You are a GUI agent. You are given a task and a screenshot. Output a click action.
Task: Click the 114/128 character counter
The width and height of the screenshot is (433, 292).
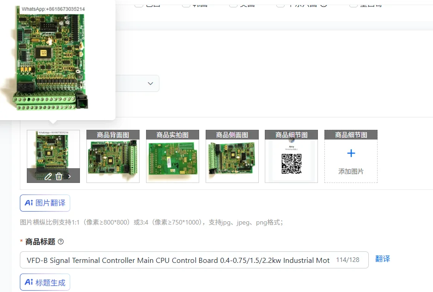click(348, 260)
